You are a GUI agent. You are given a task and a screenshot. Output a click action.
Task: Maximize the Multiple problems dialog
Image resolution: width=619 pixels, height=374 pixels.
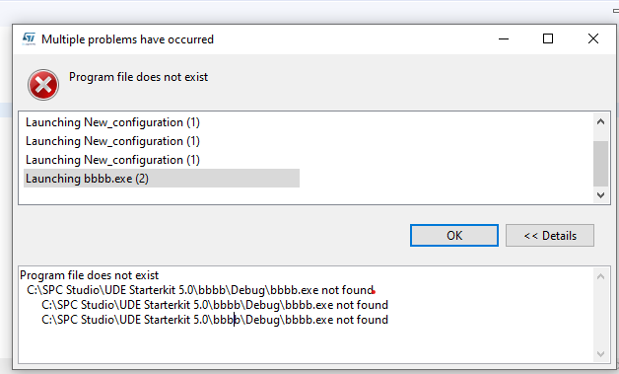point(548,38)
